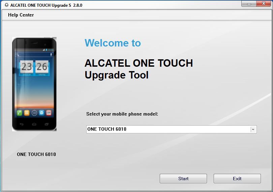This screenshot has height=192, width=273.
Task: Click the application icon in title bar
Action: [6, 5]
